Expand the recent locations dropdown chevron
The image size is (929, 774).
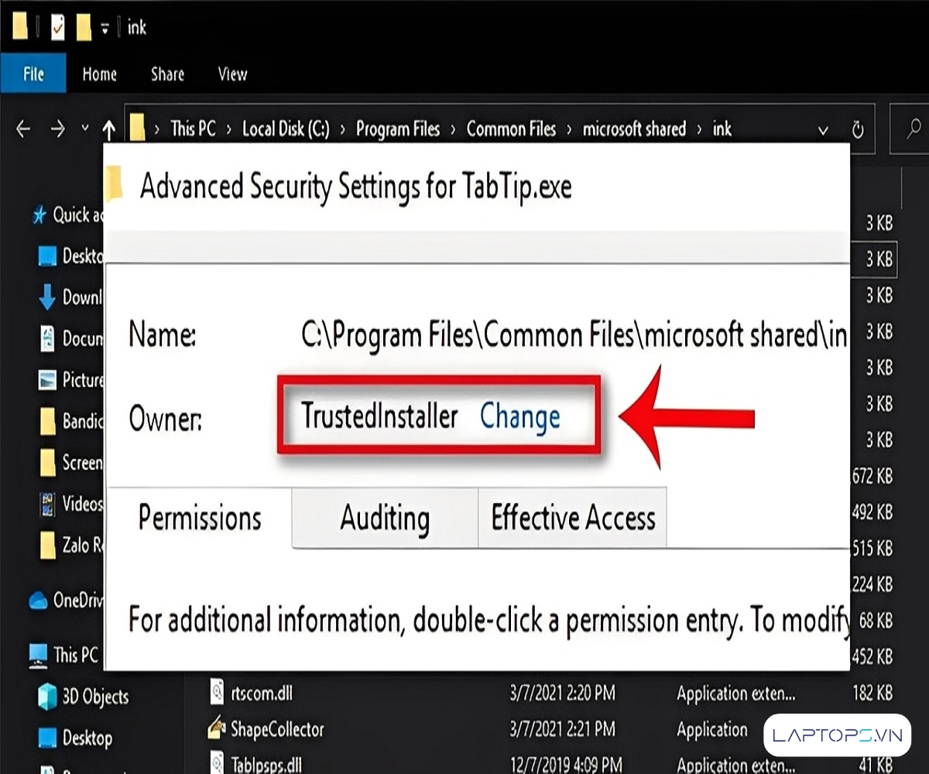[84, 128]
